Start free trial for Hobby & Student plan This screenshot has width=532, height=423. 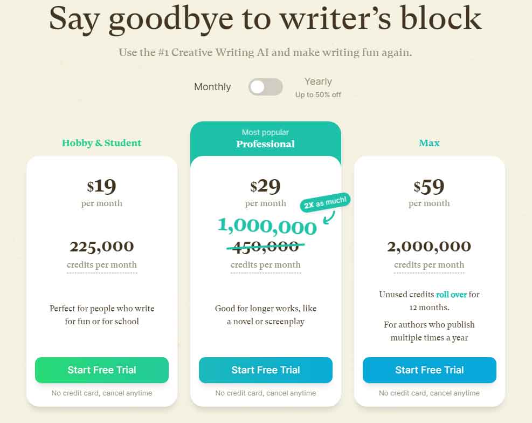pos(101,370)
